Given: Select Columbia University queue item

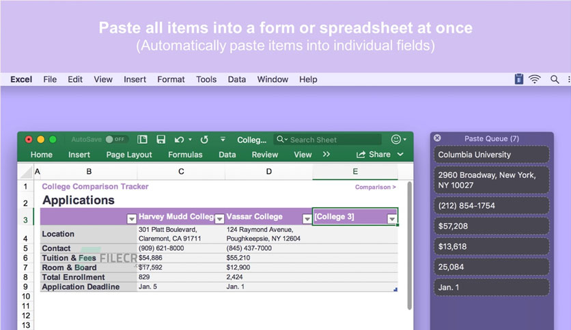Looking at the screenshot, I should pyautogui.click(x=492, y=155).
